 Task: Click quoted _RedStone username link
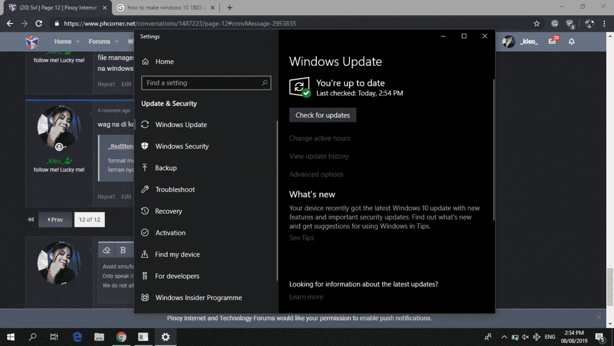(x=120, y=146)
